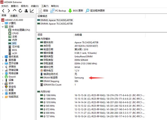Expand the 显示设备 tree node
The height and width of the screenshot is (120, 167).
click(3, 63)
